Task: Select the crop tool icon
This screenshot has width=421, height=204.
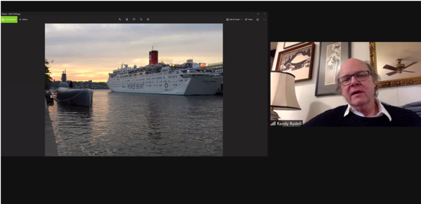Action: 148,19
